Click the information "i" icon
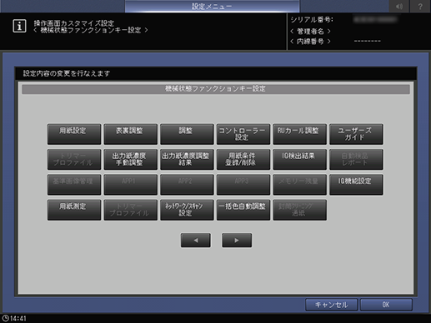The width and height of the screenshot is (431, 323). click(19, 26)
